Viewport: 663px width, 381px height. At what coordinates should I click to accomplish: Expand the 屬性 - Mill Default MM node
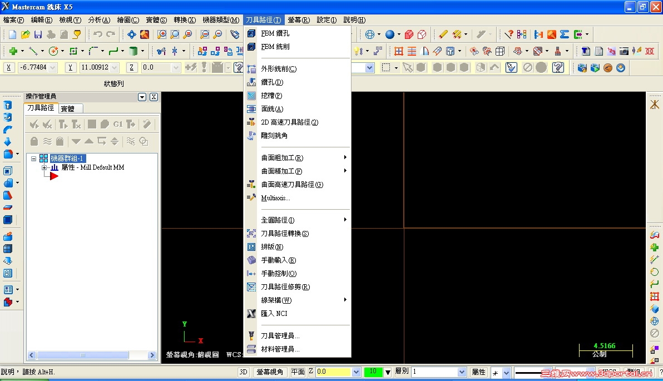coord(44,168)
